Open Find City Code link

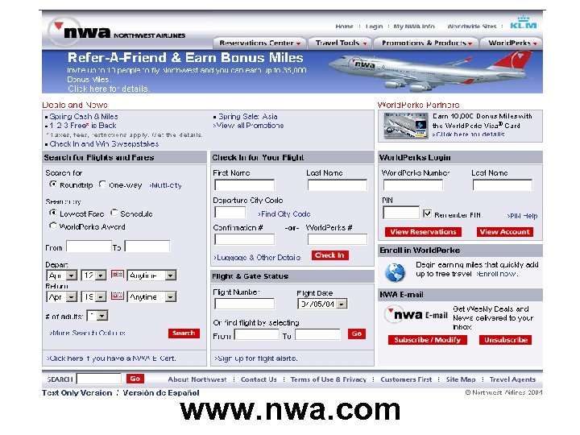click(284, 213)
